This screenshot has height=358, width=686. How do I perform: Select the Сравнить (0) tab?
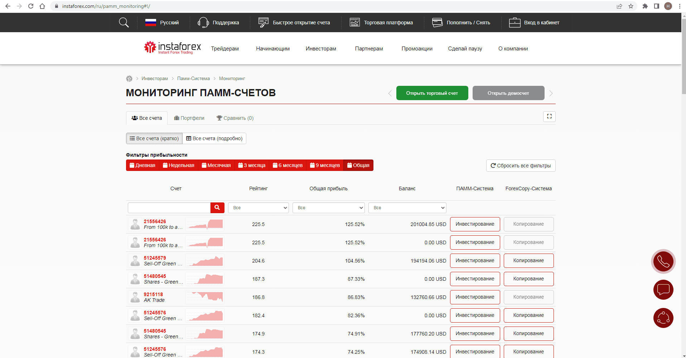[x=235, y=118]
